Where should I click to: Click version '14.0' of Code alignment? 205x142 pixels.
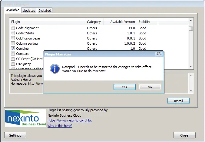132,28
